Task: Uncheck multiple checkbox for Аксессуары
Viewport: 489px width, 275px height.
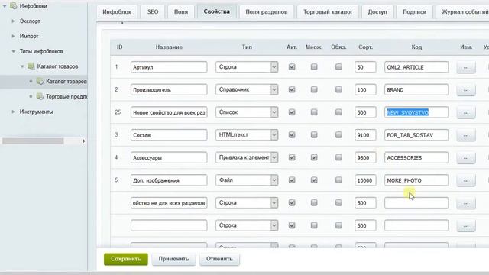Action: tap(314, 157)
